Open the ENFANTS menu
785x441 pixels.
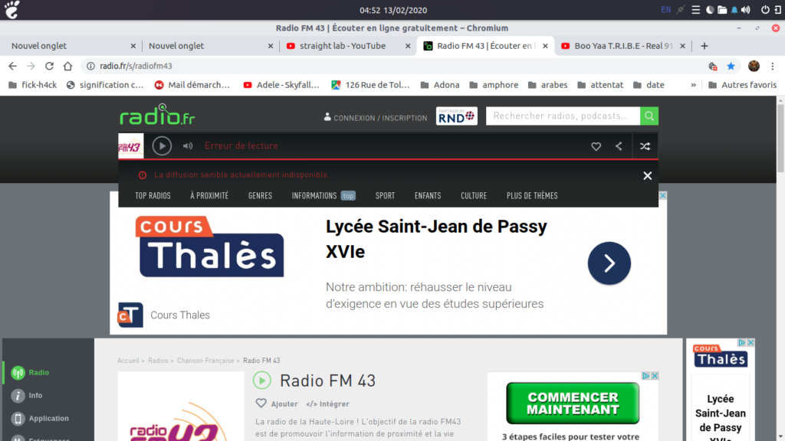[428, 195]
